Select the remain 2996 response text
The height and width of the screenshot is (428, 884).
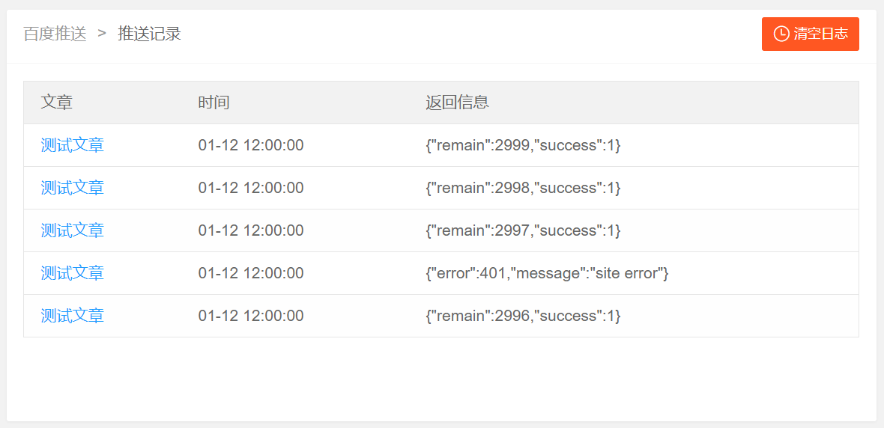pyautogui.click(x=523, y=316)
